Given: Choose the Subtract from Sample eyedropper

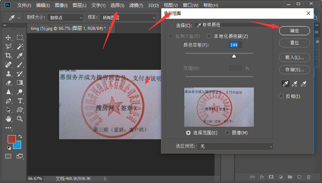Looking at the screenshot, I should pyautogui.click(x=304, y=84).
